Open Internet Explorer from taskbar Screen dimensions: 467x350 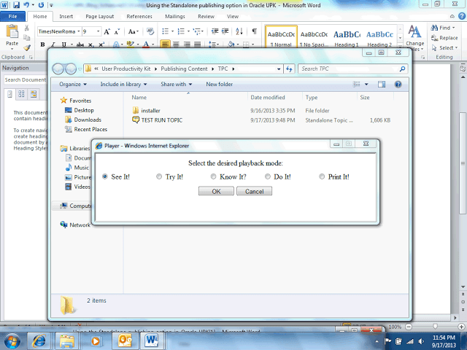(x=39, y=341)
